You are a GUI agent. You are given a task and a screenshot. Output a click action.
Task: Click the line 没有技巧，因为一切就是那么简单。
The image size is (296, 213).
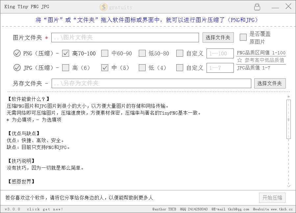click(45, 168)
